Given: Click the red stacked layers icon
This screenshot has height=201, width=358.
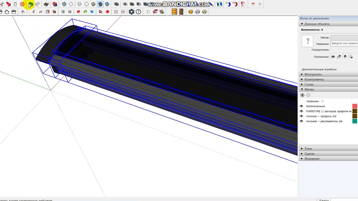Looking at the screenshot, I should (x=253, y=4).
